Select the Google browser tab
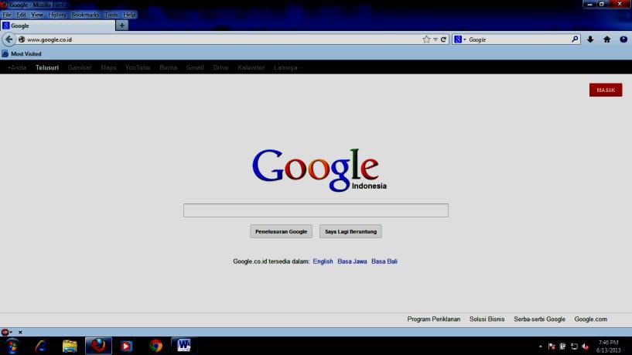This screenshot has width=632, height=355. (x=58, y=26)
